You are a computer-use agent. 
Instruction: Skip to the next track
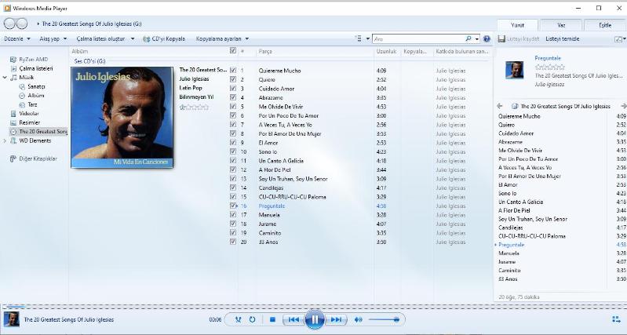336,319
